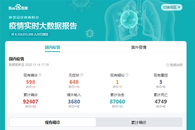Click the 92407 cumulative confirmed number
195x130 pixels.
(x=31, y=102)
